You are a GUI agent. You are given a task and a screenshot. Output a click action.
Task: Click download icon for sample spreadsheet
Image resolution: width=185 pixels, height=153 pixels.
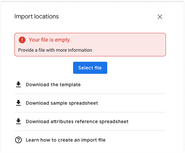click(18, 103)
